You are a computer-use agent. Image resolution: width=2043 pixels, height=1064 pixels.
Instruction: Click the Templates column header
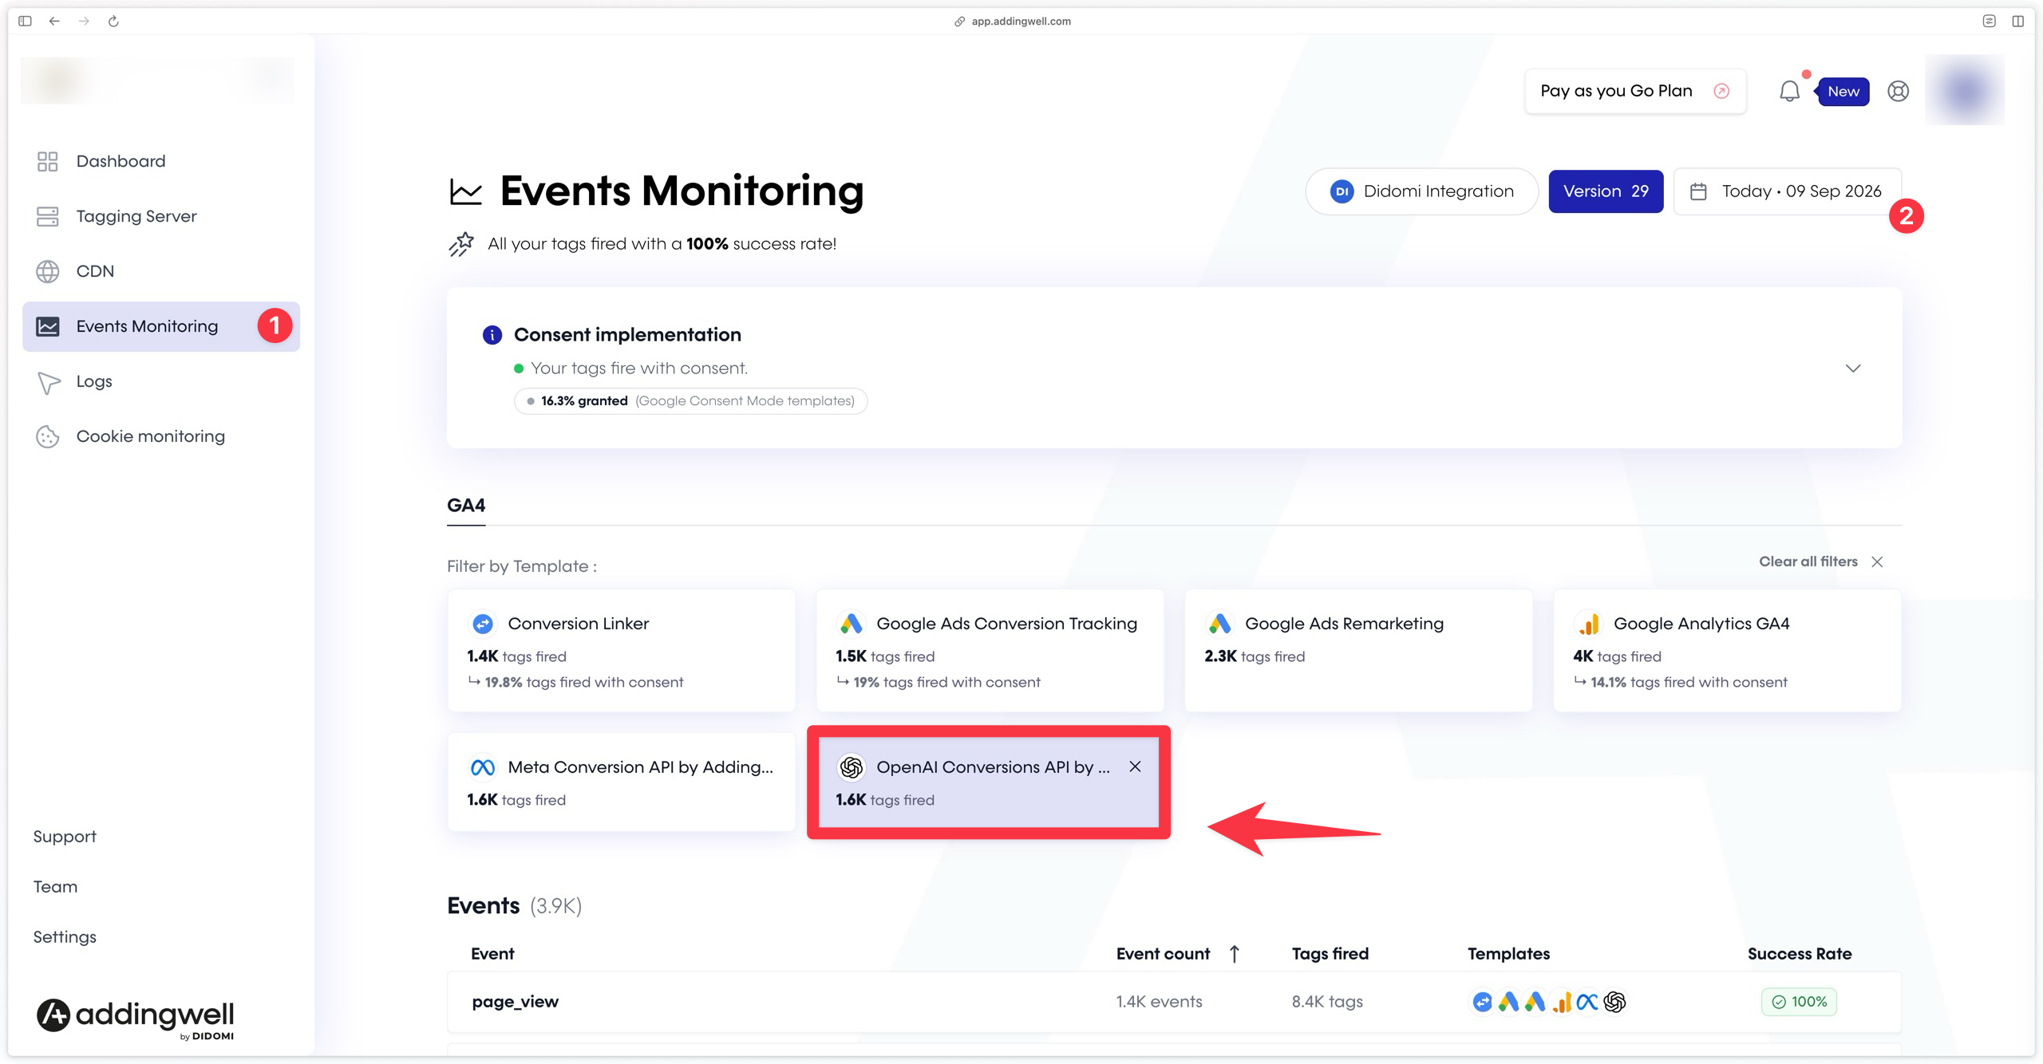[x=1508, y=954]
